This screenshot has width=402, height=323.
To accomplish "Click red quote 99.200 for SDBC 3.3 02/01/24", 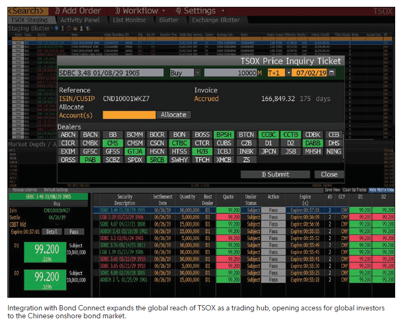I will click(228, 238).
